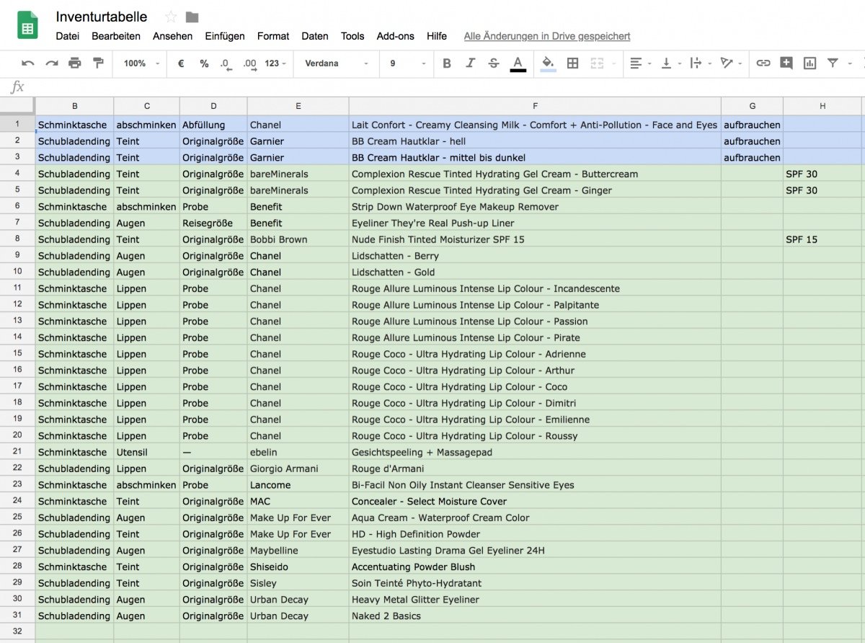The image size is (865, 643).
Task: Toggle italic formatting
Action: coord(470,63)
